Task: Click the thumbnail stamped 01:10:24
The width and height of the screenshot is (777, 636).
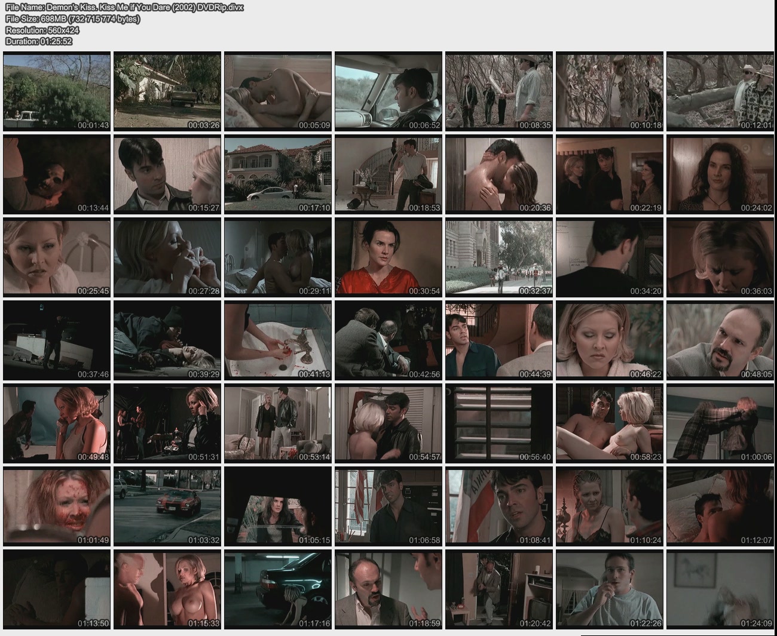Action: pyautogui.click(x=610, y=507)
